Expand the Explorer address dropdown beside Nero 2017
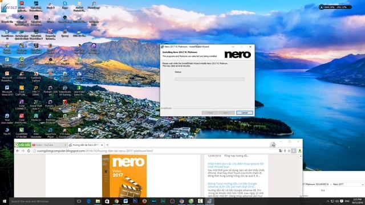Viewport: 365px width, 205px height. 363,184
